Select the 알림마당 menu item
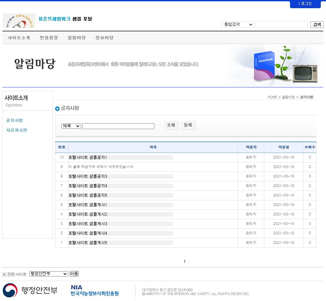326x301 pixels. pos(77,38)
